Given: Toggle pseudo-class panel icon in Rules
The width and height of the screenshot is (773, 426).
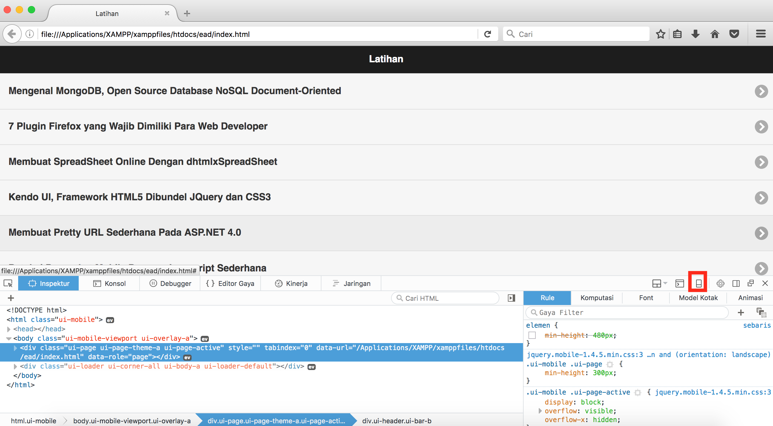Looking at the screenshot, I should pyautogui.click(x=761, y=313).
